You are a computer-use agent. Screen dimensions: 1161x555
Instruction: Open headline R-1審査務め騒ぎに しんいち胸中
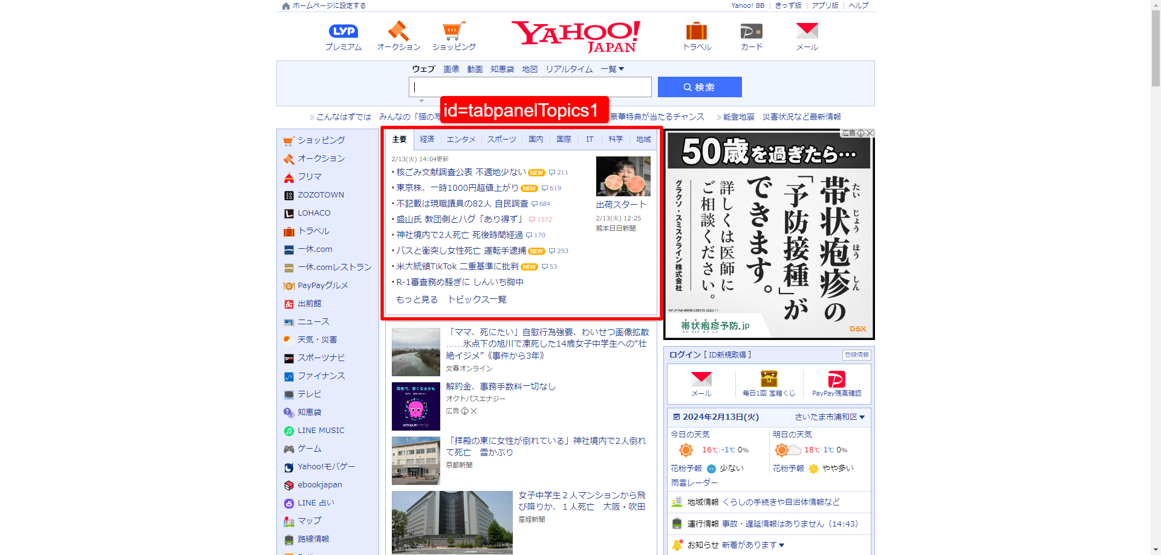point(460,282)
